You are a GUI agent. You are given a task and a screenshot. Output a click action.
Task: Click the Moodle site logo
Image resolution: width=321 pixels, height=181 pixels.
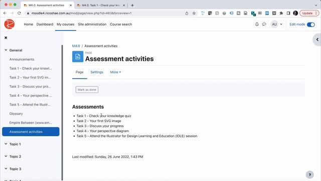10,24
